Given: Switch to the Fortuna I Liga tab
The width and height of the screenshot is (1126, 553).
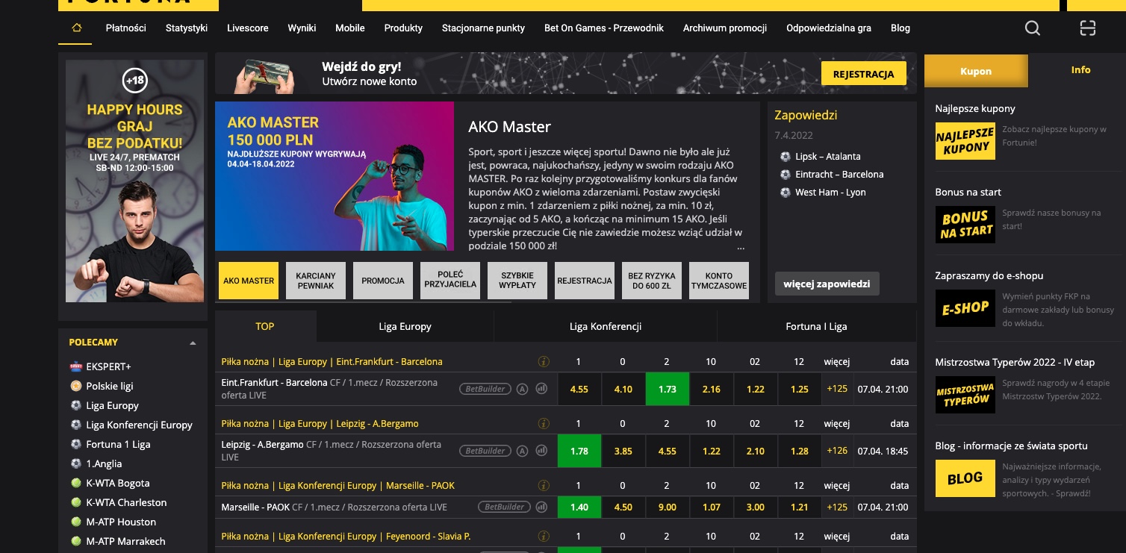Looking at the screenshot, I should pyautogui.click(x=817, y=326).
